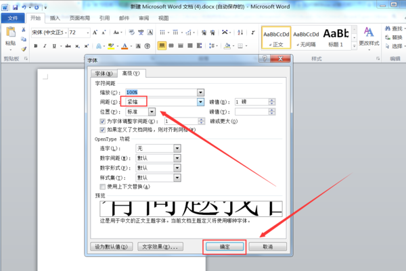Viewport: 406px width, 271px height.
Task: Toggle Italic formatting in the ribbon
Action: point(45,46)
